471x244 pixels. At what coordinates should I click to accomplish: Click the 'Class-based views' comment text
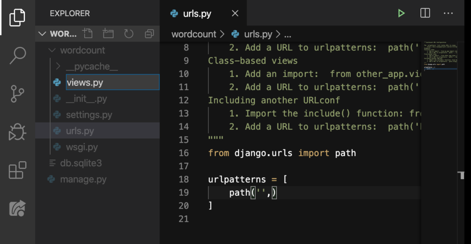point(253,61)
